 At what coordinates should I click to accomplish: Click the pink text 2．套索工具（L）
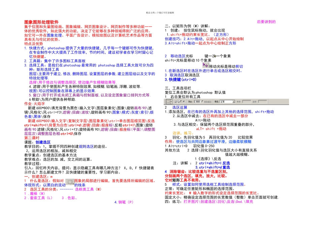point(38,198)
